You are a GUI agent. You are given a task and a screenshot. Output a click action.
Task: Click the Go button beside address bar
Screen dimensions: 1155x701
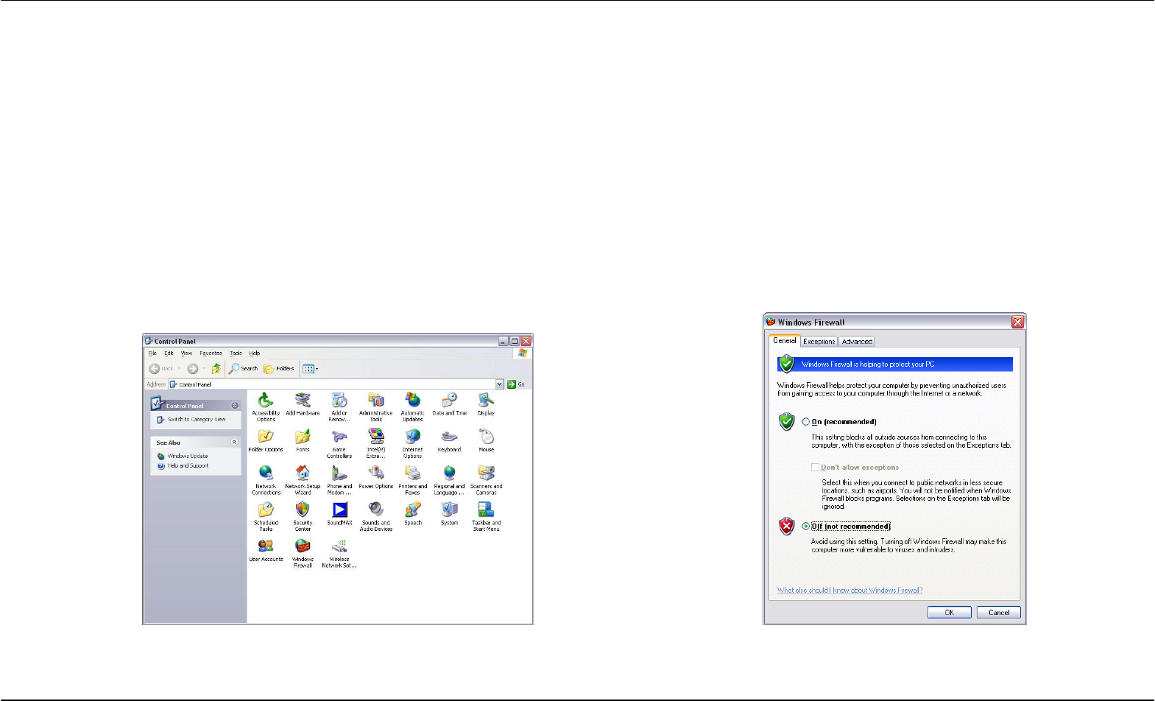click(x=516, y=384)
